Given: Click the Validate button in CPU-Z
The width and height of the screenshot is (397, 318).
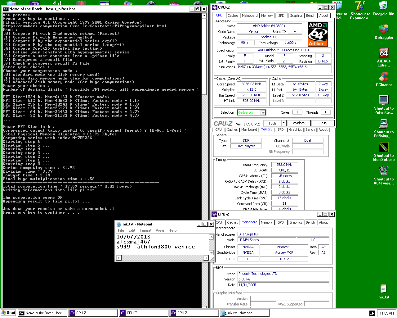Looking at the screenshot, I should click(299, 123).
